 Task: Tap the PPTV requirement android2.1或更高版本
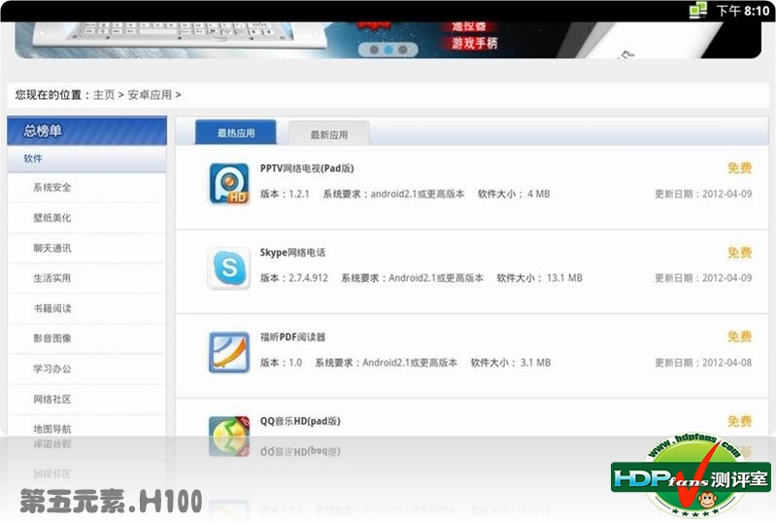418,194
